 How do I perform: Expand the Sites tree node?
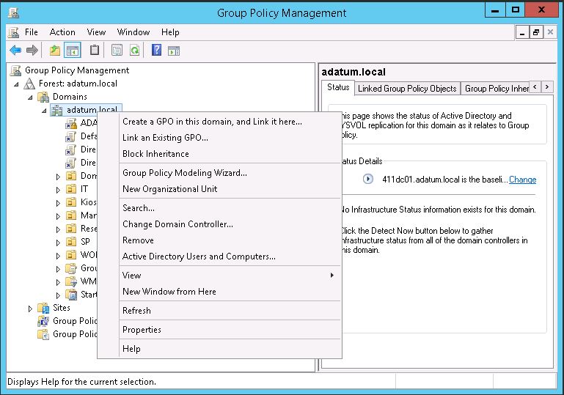pyautogui.click(x=30, y=309)
